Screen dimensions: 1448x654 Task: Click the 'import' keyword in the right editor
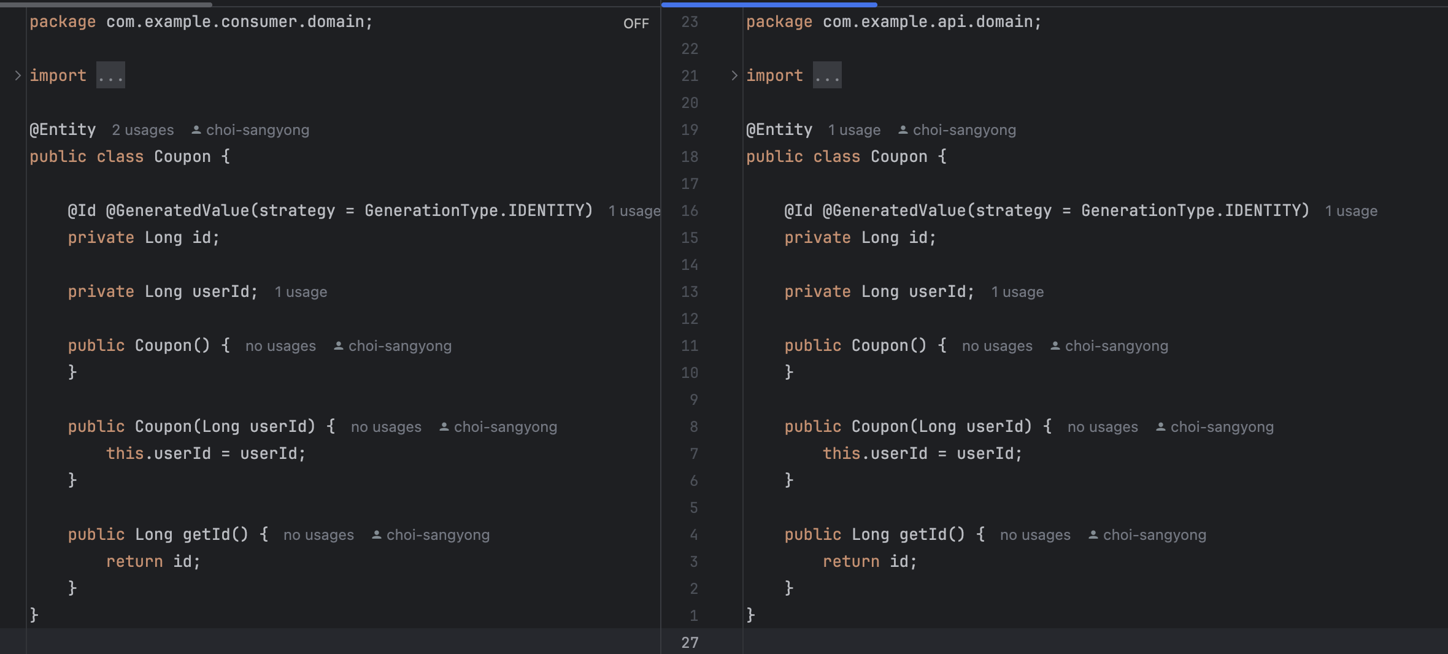coord(774,76)
